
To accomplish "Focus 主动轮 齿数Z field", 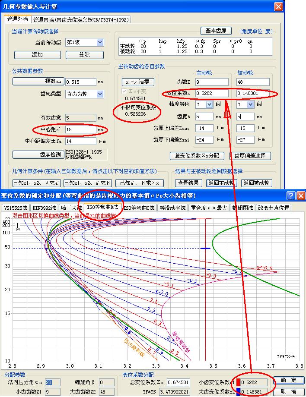I will [212, 82].
